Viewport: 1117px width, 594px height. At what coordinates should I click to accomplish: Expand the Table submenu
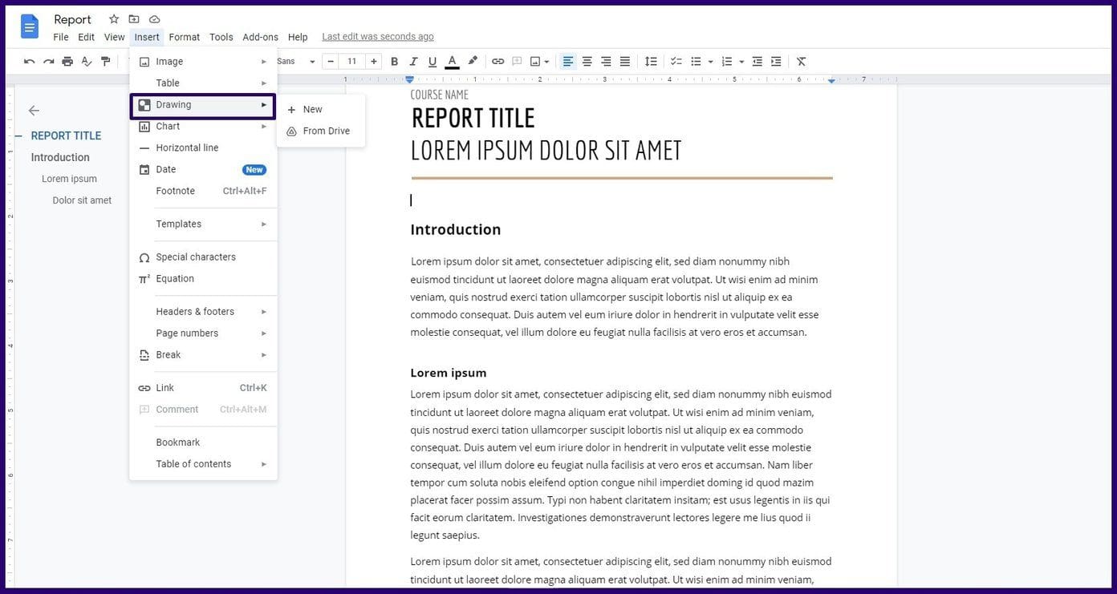pos(203,83)
